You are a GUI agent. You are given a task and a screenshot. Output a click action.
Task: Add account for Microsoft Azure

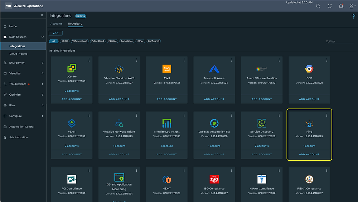214,99
